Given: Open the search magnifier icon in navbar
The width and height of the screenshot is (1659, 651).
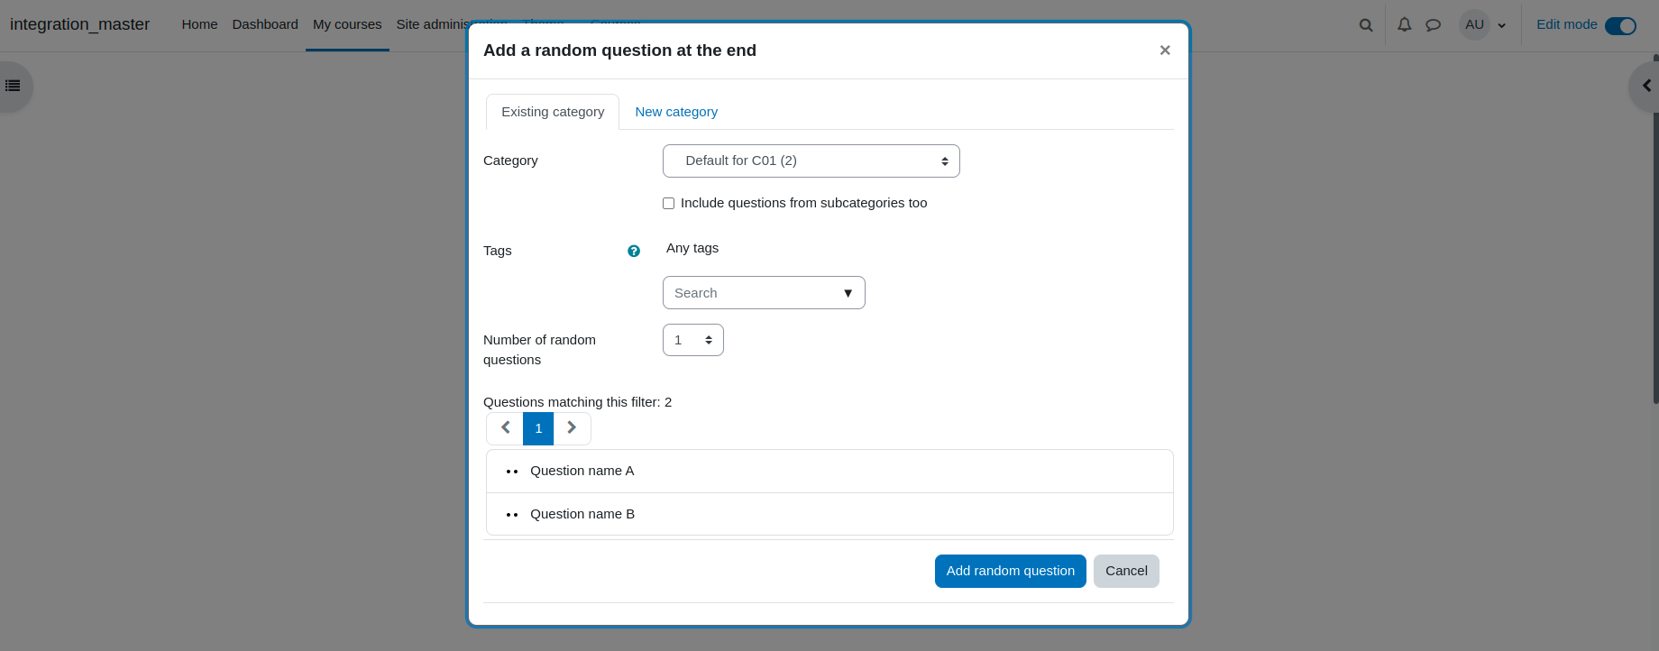Looking at the screenshot, I should (x=1366, y=25).
